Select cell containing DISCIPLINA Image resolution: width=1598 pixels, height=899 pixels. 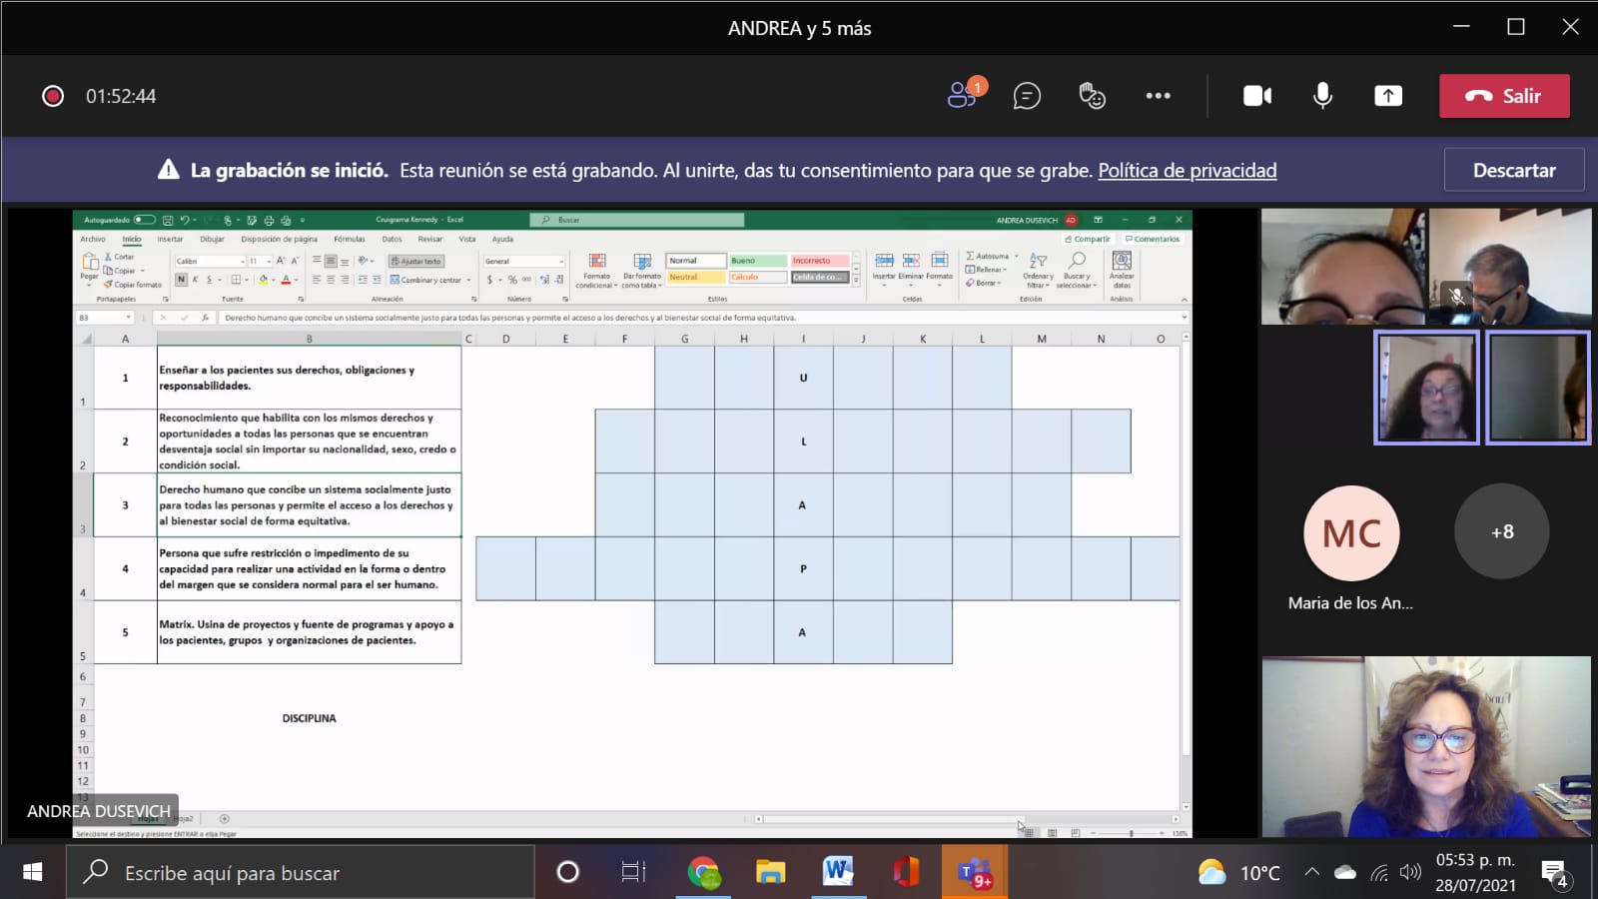[x=309, y=718]
